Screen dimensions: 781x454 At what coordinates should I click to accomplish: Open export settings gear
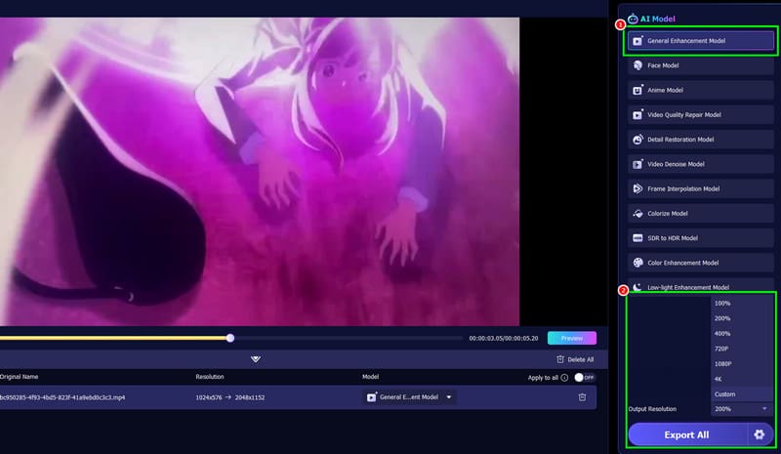[760, 434]
